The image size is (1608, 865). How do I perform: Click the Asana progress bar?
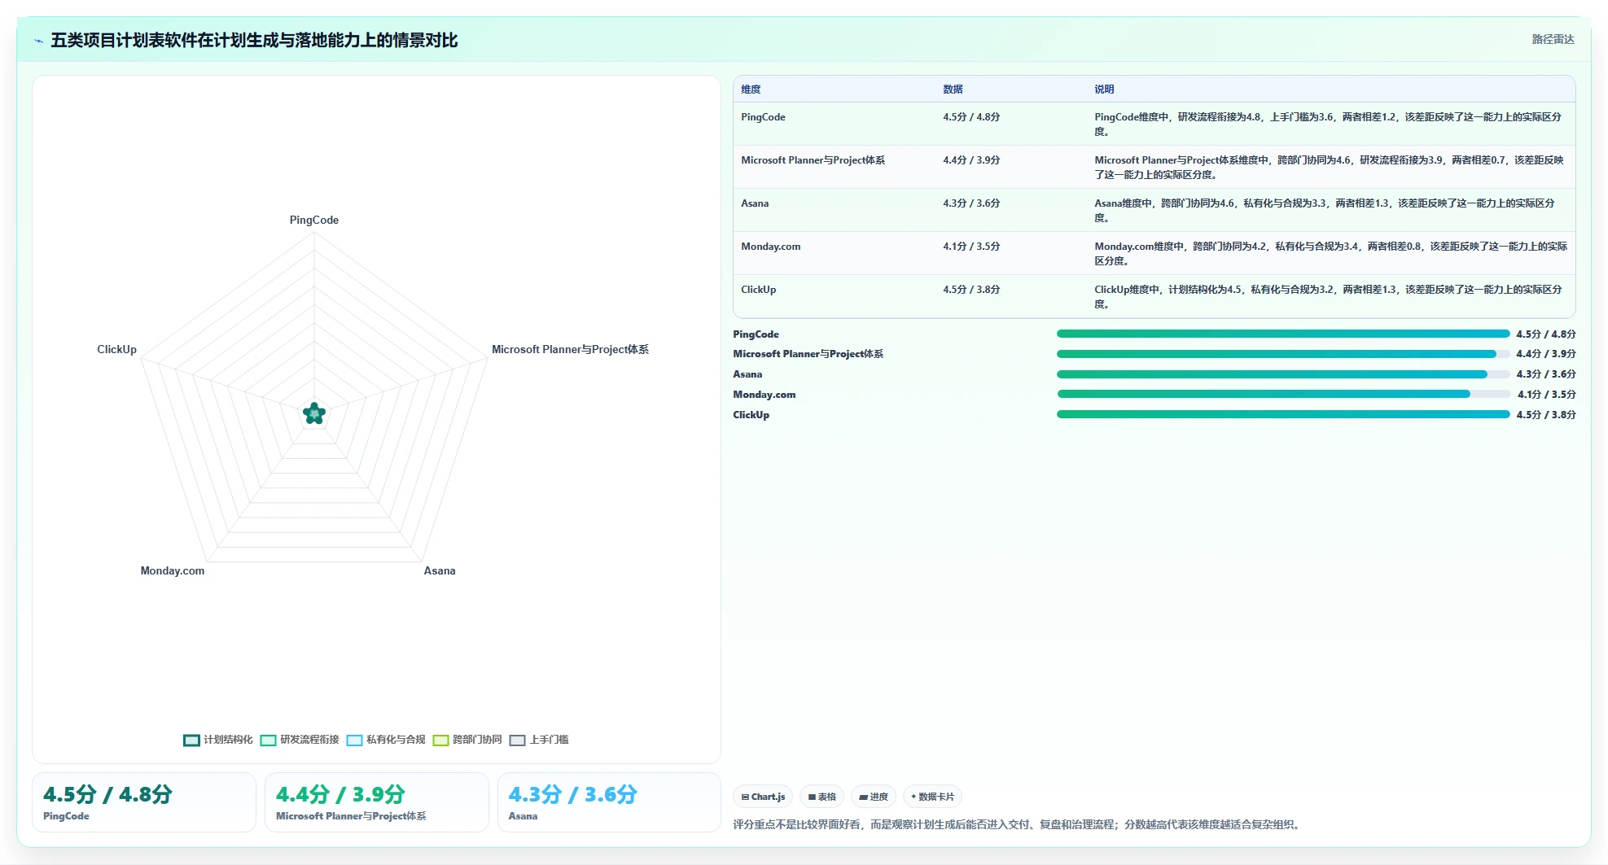tap(1283, 374)
